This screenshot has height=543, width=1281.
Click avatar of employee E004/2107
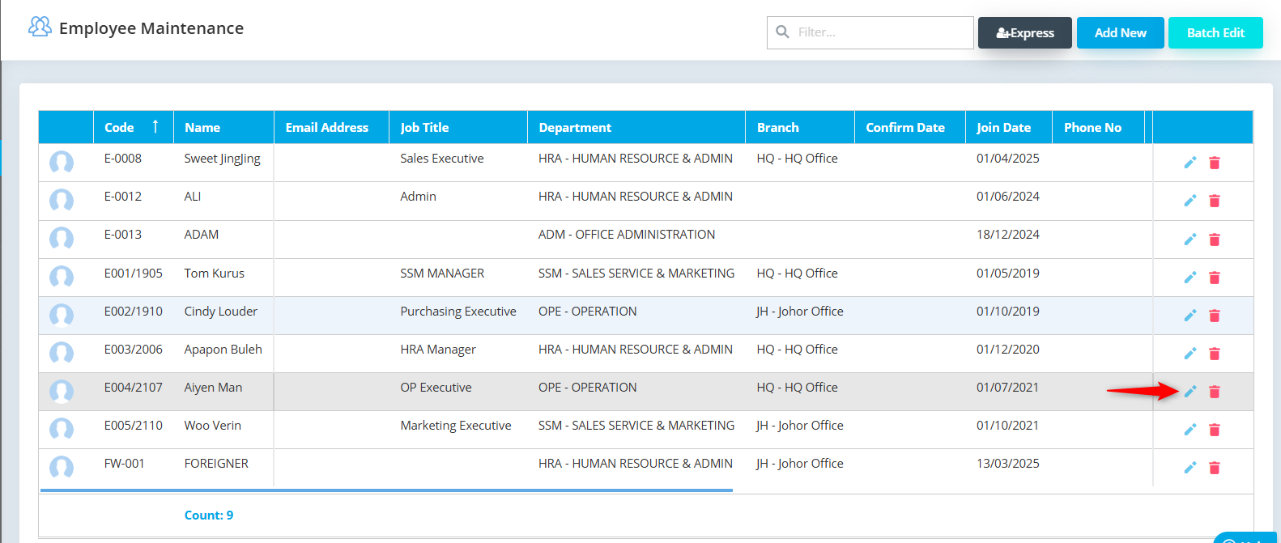pyautogui.click(x=62, y=392)
